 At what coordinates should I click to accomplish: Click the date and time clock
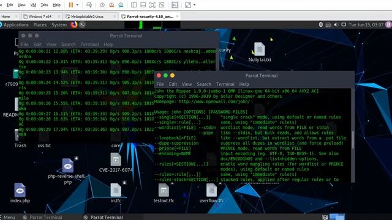tap(366, 24)
